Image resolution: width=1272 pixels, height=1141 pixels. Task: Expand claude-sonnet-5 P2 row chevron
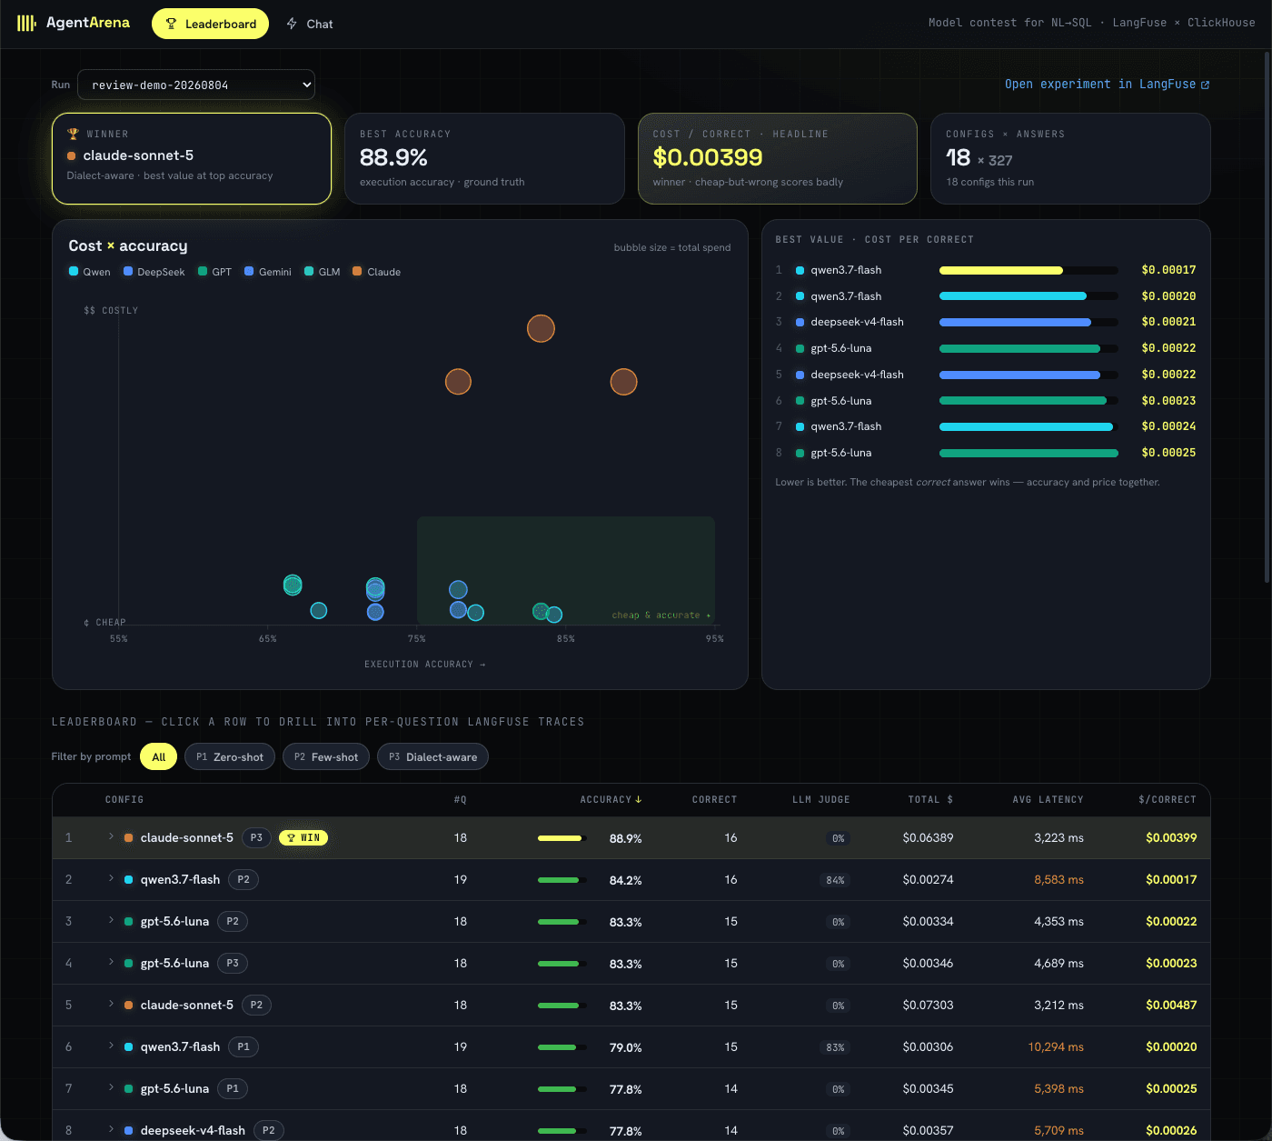111,1004
